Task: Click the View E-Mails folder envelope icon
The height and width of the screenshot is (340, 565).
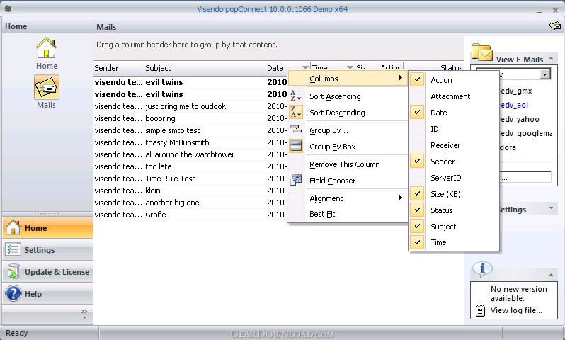Action: [481, 52]
